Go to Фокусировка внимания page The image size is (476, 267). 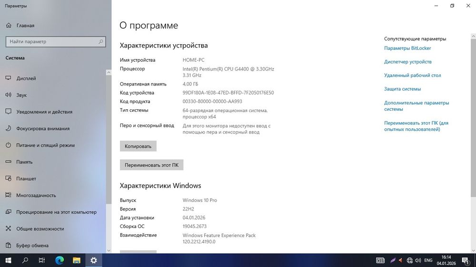point(43,128)
